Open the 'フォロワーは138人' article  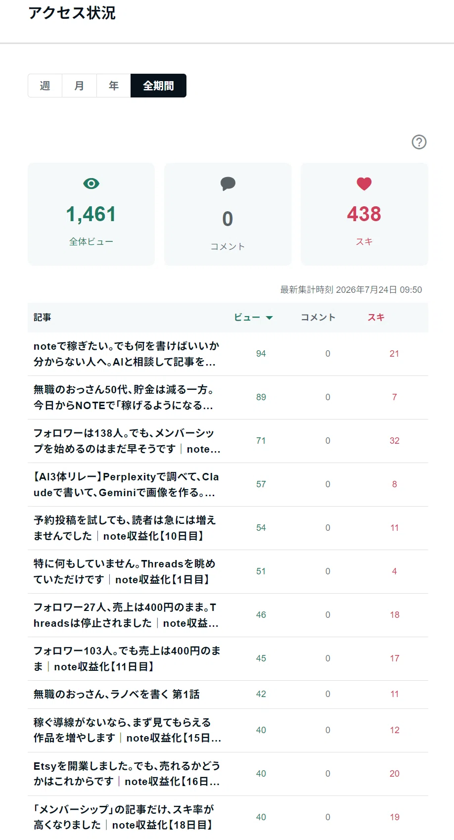tap(127, 441)
